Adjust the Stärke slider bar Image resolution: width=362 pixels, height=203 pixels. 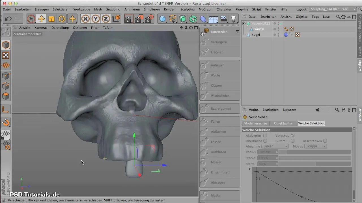pyautogui.click(x=315, y=158)
